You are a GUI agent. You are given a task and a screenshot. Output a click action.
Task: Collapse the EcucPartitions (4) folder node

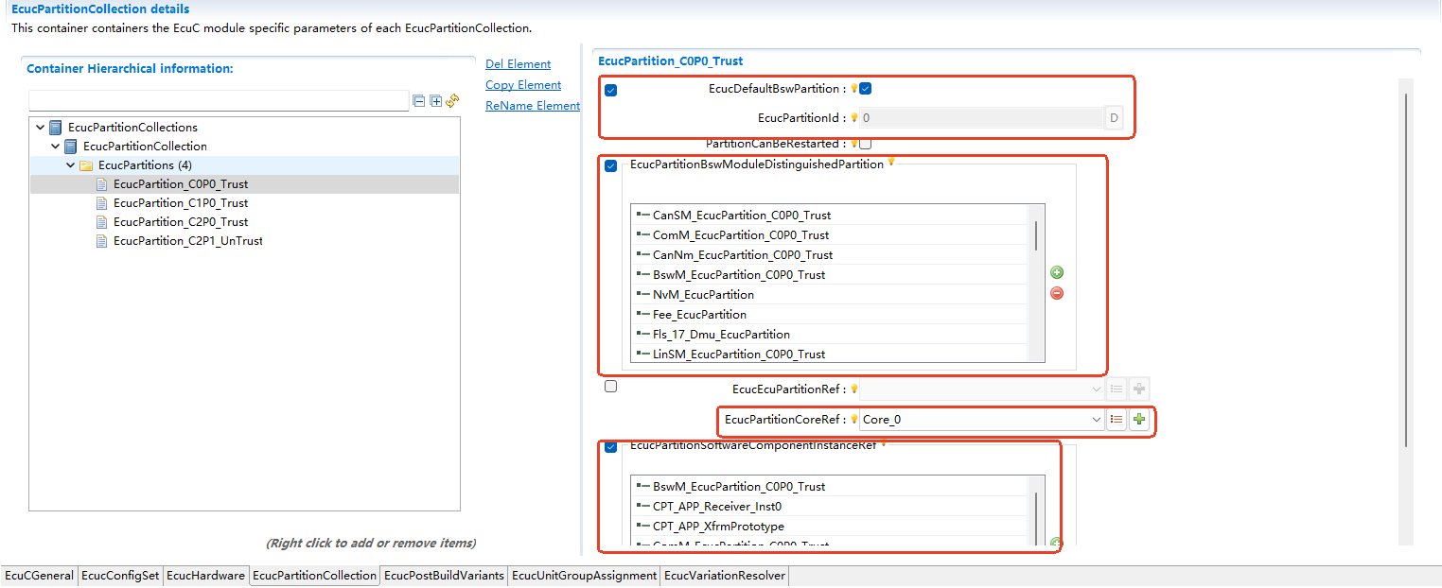click(71, 165)
